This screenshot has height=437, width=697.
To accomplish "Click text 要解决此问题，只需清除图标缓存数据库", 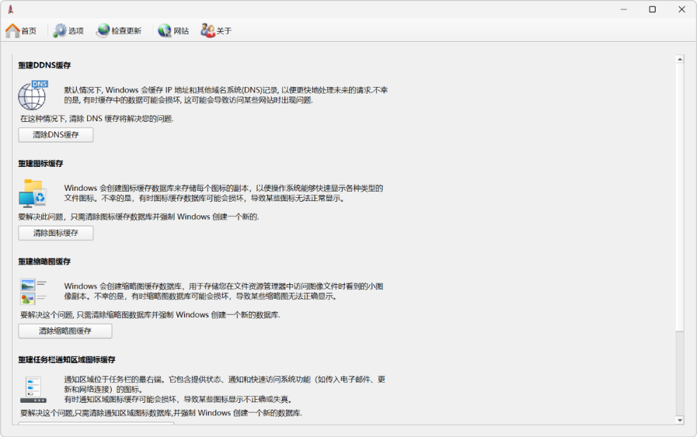I will point(139,217).
